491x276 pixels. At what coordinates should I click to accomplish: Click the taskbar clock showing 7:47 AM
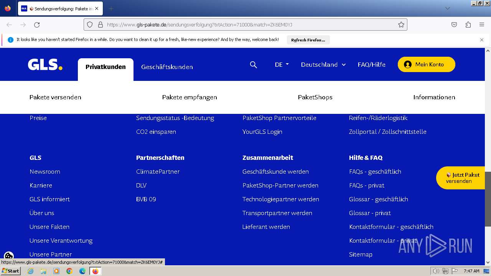pos(471,271)
